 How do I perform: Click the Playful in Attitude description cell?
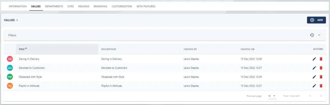111,86
